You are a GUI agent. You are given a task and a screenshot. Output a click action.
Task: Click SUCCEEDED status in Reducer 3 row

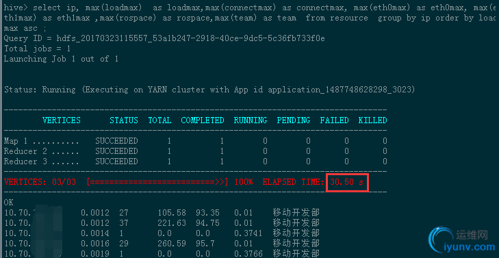[116, 162]
